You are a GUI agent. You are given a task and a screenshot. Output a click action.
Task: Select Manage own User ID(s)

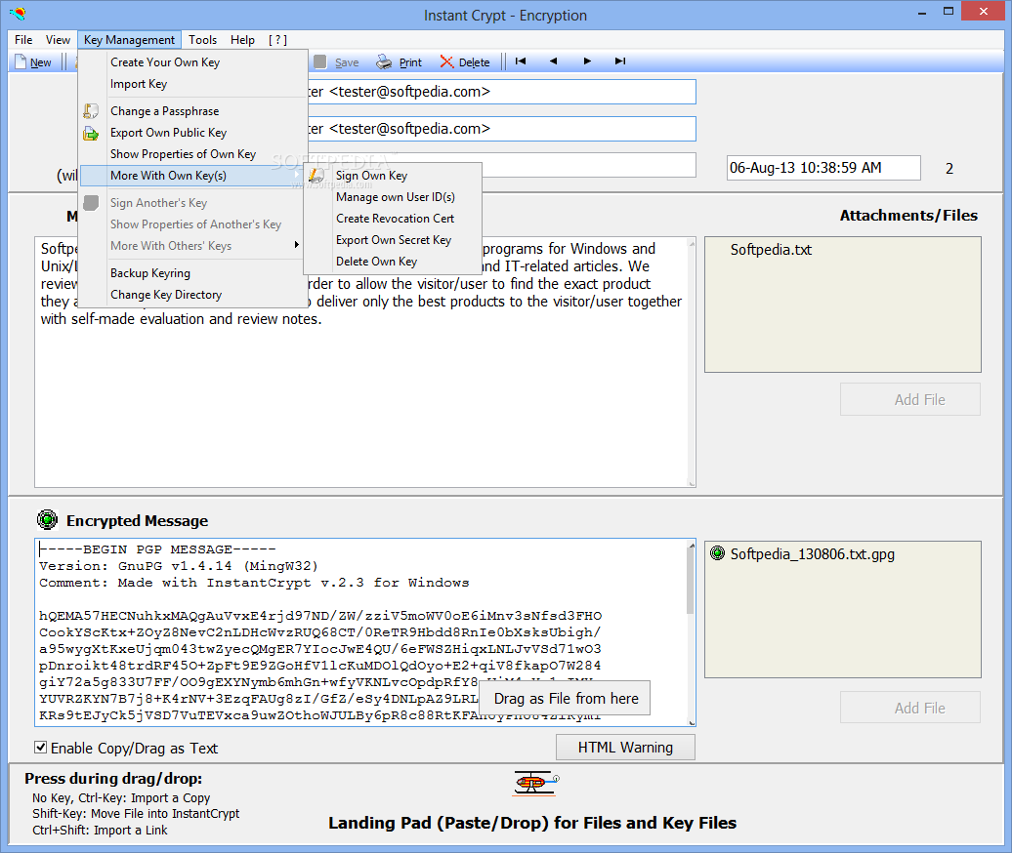(x=395, y=197)
